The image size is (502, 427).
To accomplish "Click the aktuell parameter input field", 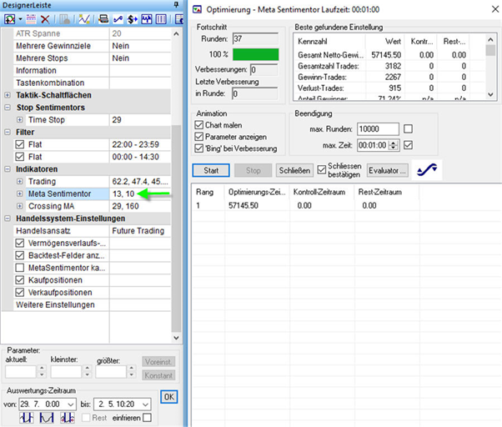I will (21, 372).
